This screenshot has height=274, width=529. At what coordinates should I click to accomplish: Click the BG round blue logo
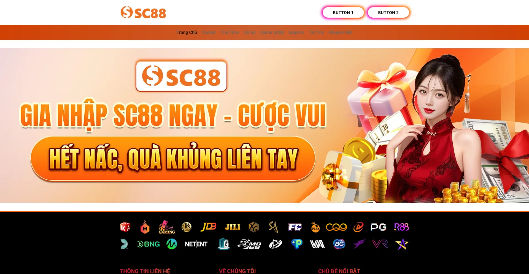[339, 244]
